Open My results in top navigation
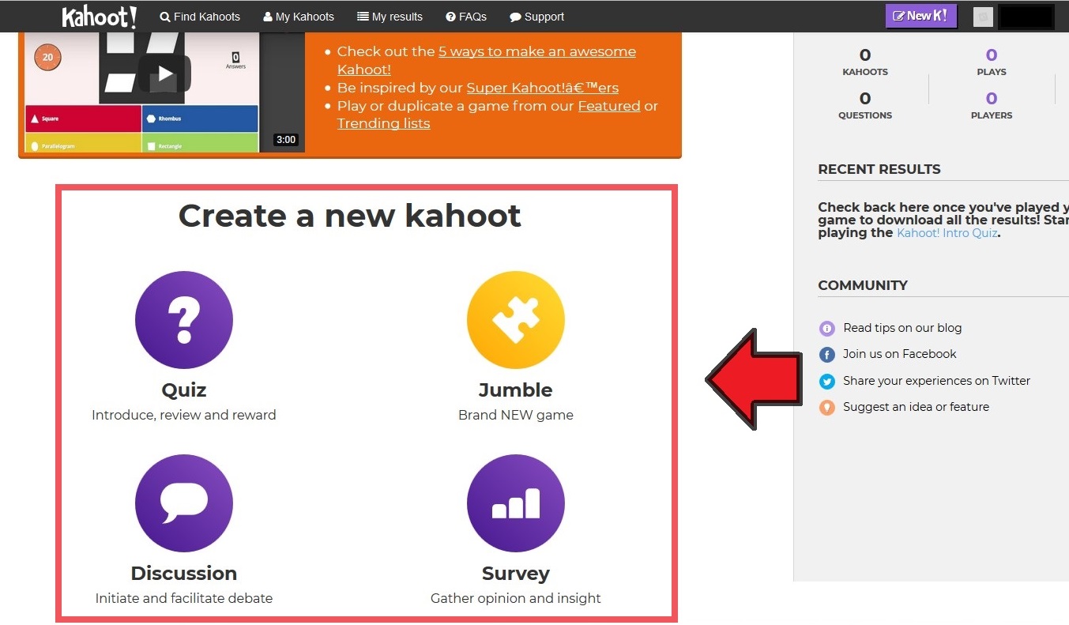Viewport: 1069px width, 625px height. (390, 17)
